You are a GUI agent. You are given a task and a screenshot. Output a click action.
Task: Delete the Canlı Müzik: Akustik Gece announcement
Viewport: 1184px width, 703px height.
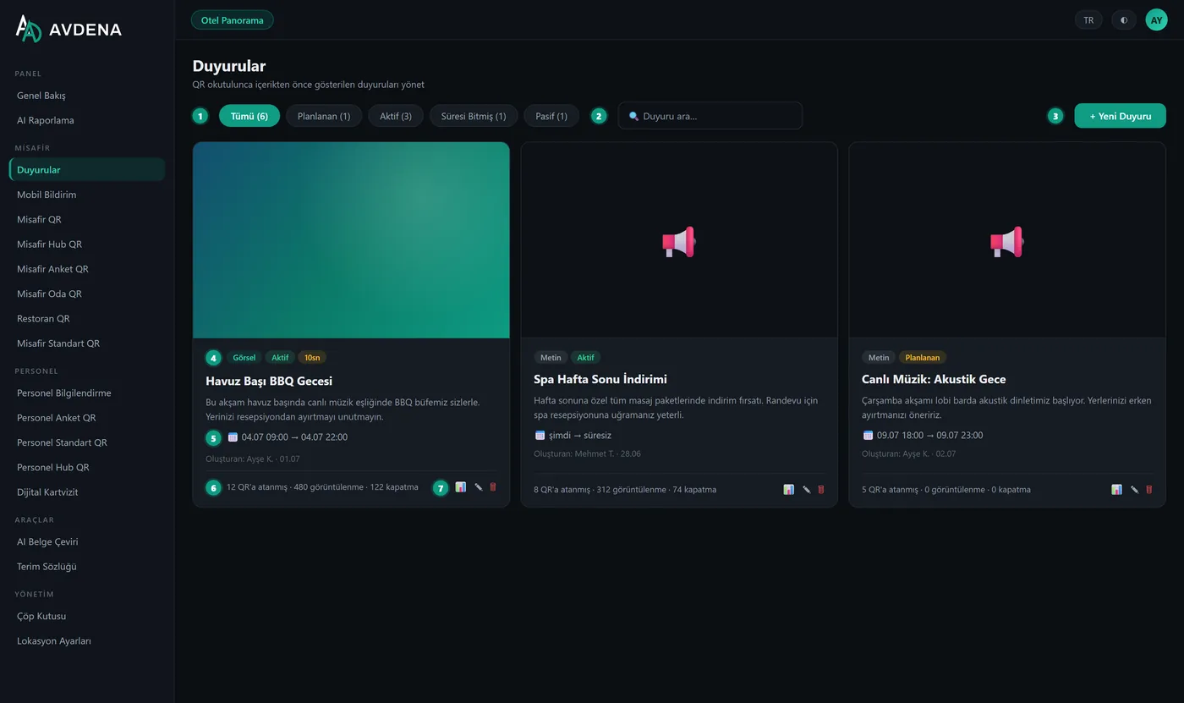tap(1149, 490)
